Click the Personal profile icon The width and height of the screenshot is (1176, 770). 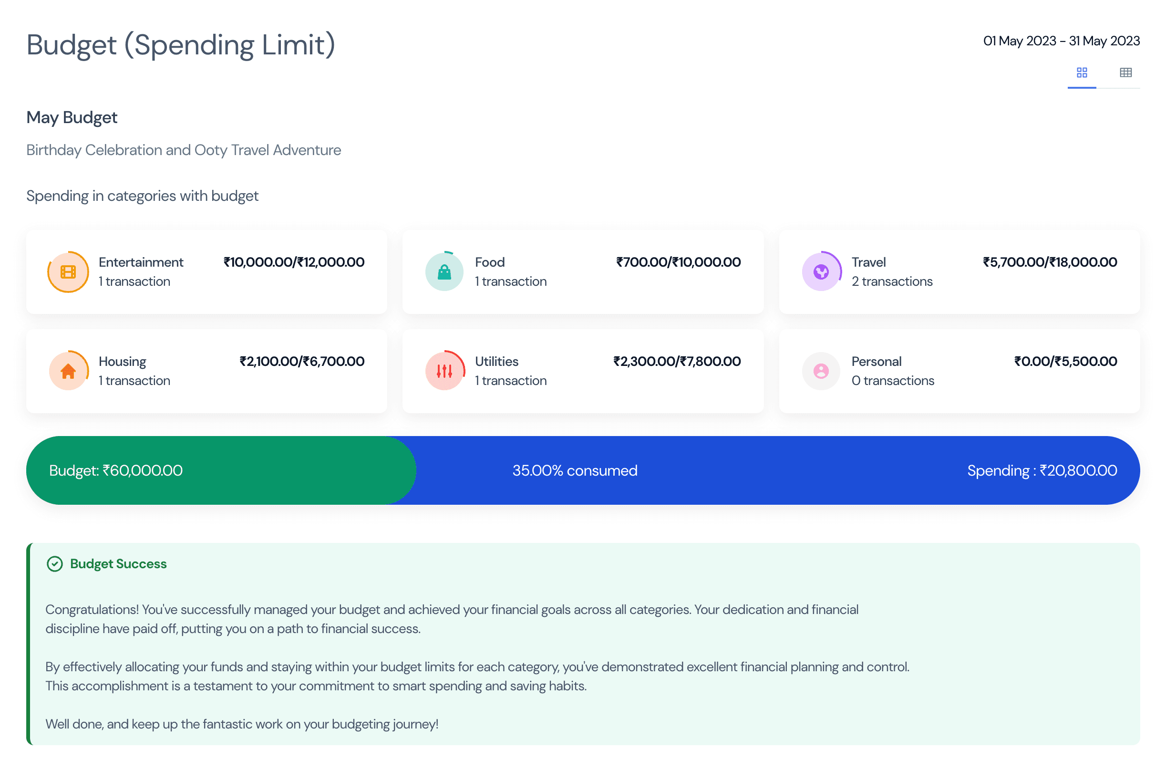coord(821,371)
